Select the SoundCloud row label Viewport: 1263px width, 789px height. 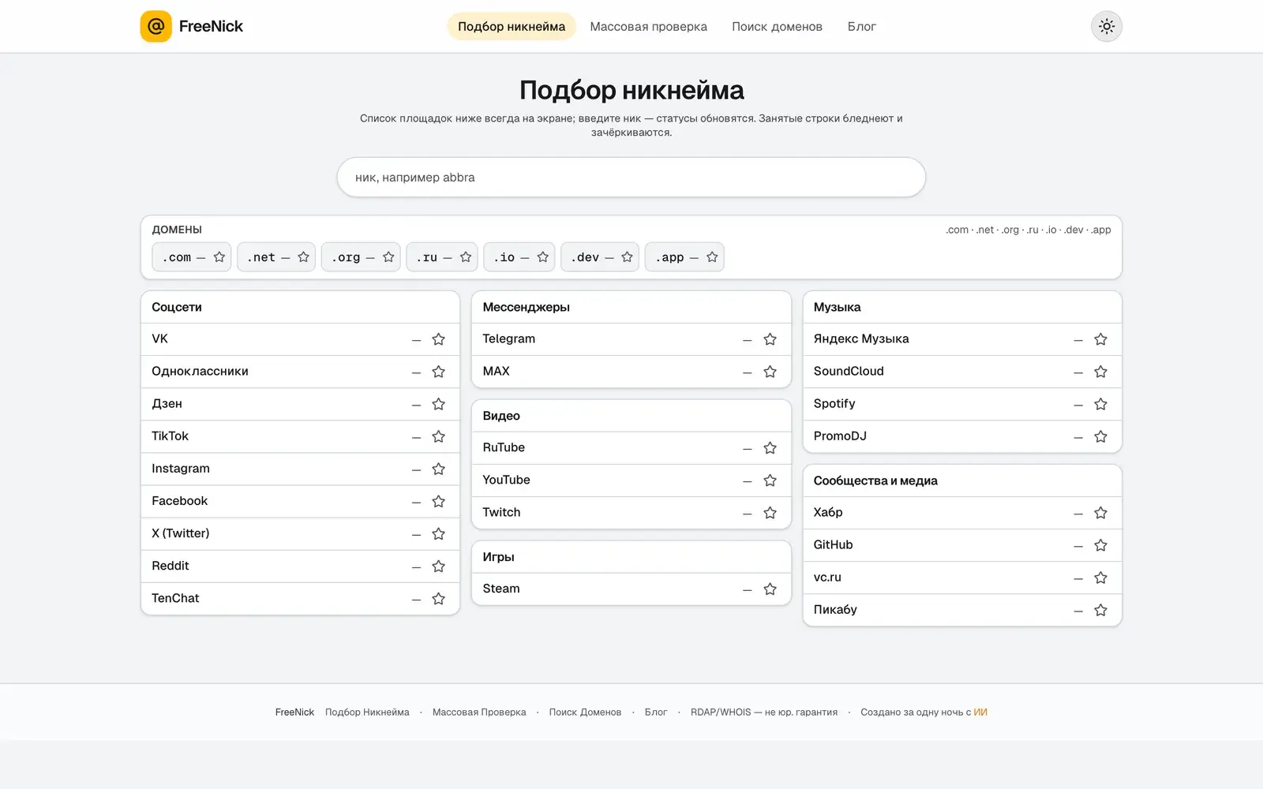pos(849,371)
